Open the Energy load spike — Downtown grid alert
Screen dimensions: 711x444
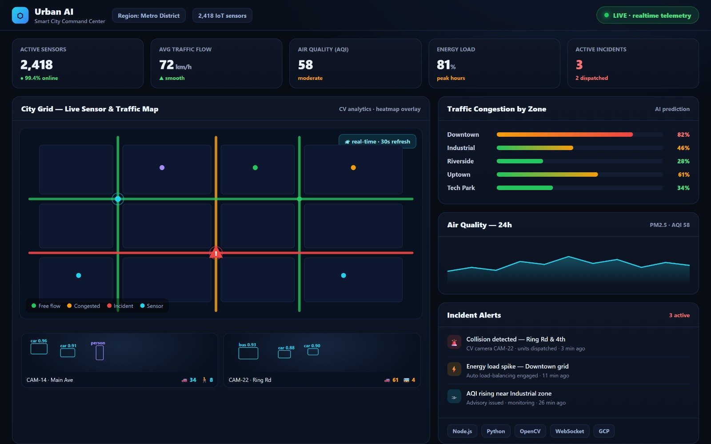coord(568,370)
